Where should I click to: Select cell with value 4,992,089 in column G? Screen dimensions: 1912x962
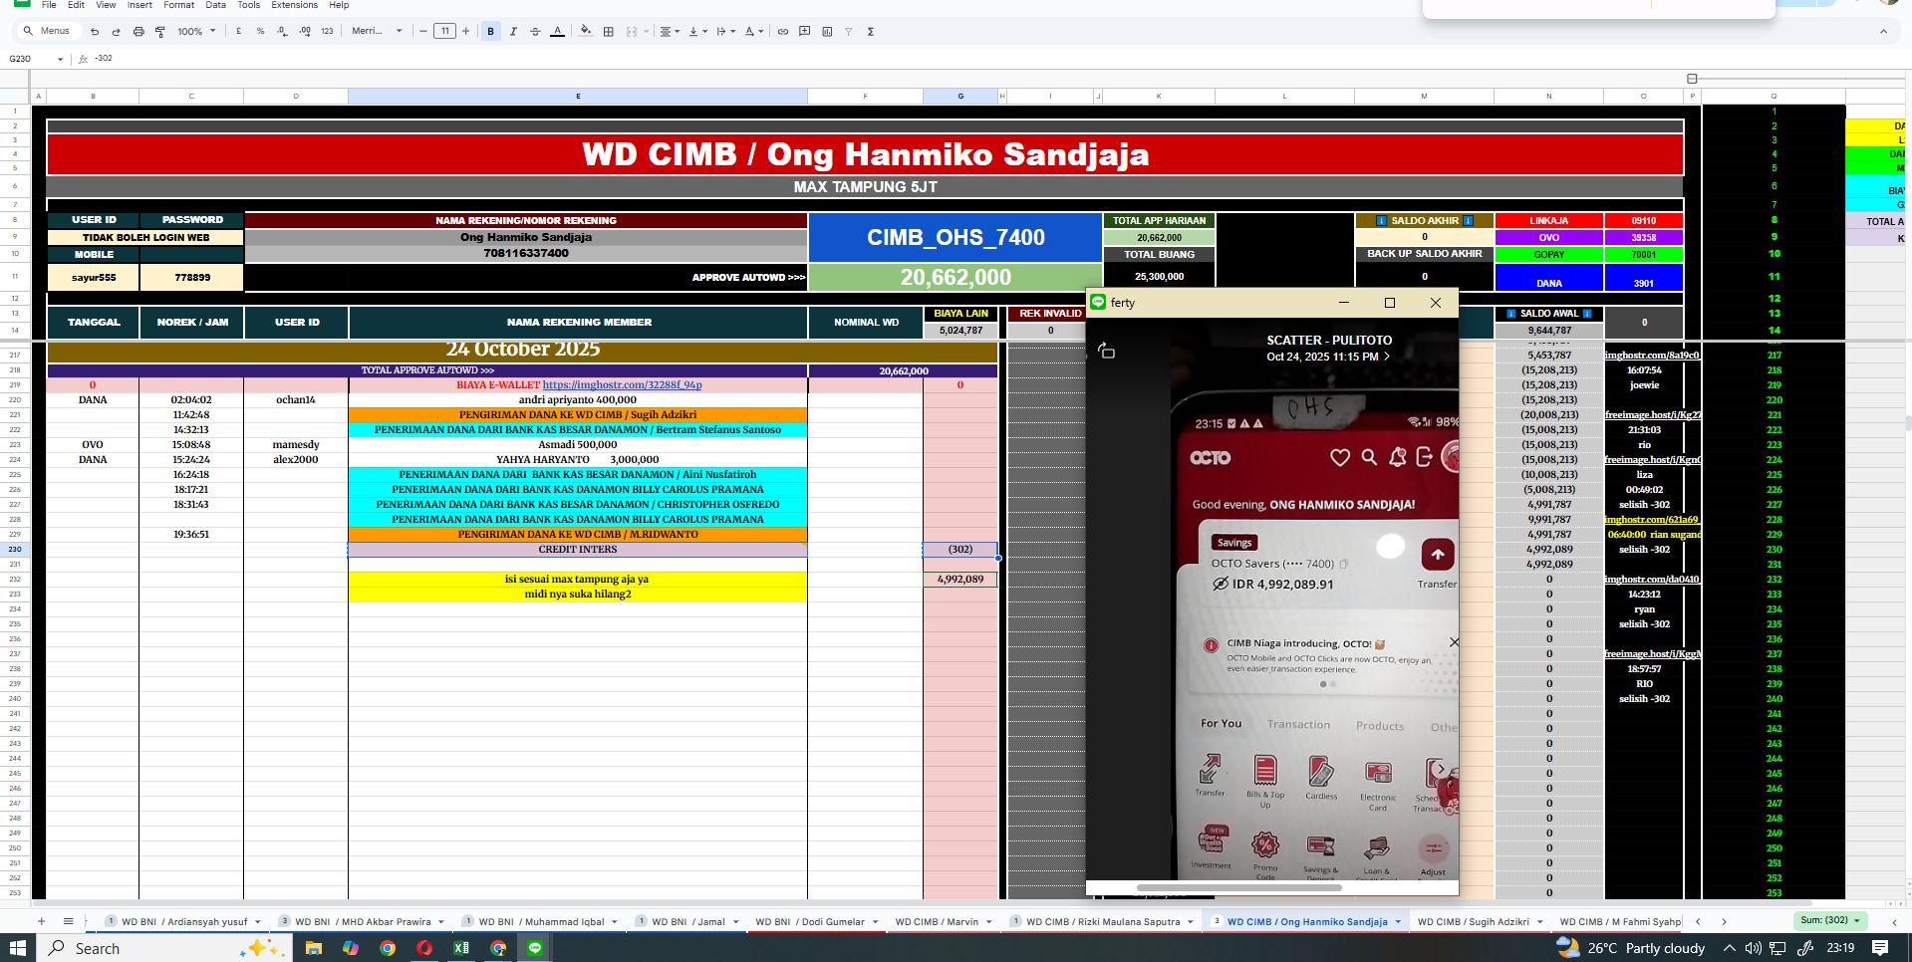click(x=960, y=580)
